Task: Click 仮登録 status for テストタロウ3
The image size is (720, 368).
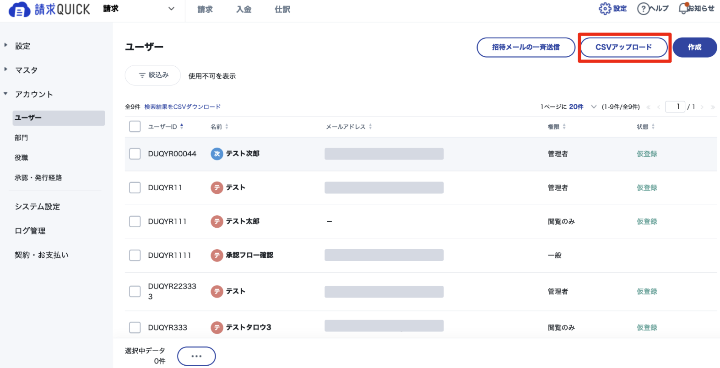Action: tap(647, 328)
